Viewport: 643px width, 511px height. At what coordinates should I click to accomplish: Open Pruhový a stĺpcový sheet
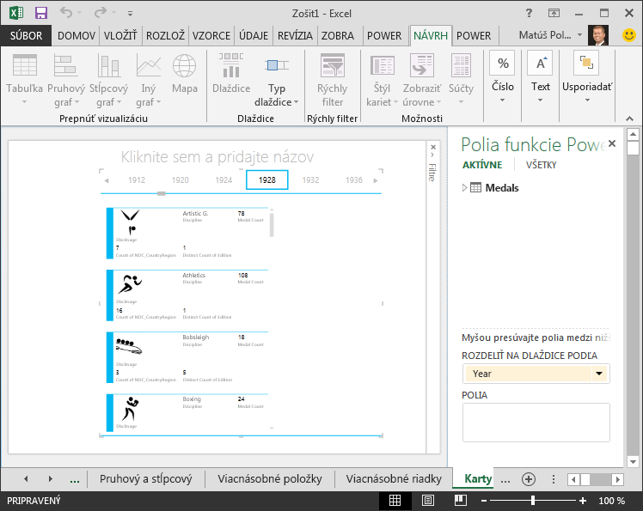click(145, 478)
